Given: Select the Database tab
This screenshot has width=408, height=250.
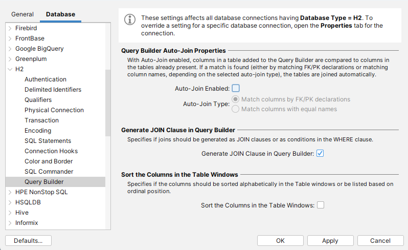Looking at the screenshot, I should click(x=61, y=14).
